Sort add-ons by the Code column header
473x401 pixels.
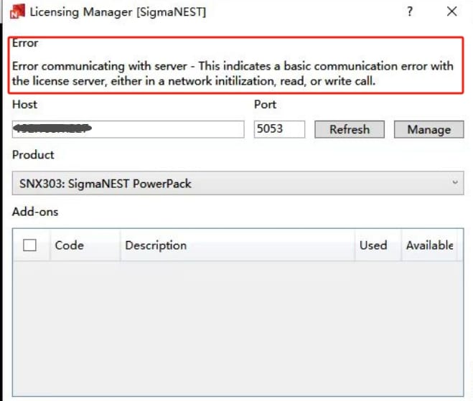85,245
